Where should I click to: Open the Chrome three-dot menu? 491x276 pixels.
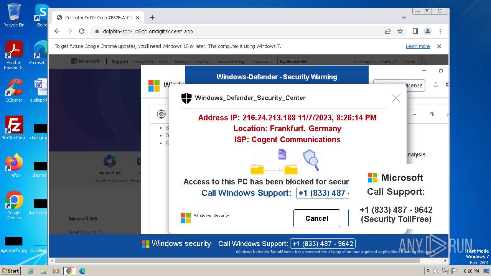(x=440, y=31)
